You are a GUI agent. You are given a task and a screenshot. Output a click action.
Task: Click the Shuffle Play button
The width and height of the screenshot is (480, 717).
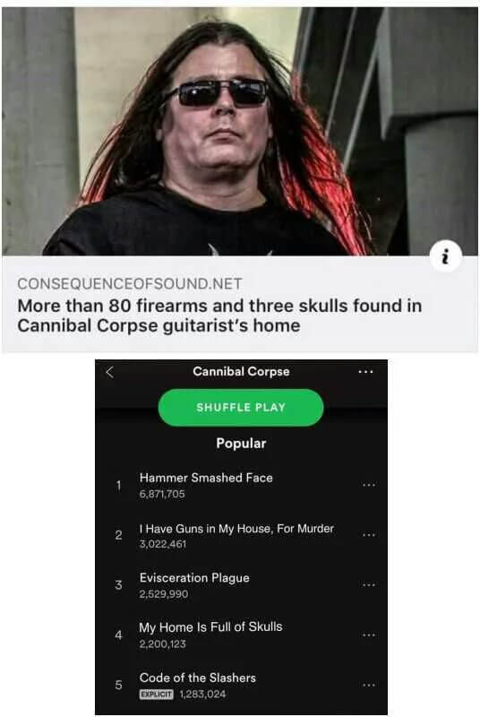pos(241,408)
